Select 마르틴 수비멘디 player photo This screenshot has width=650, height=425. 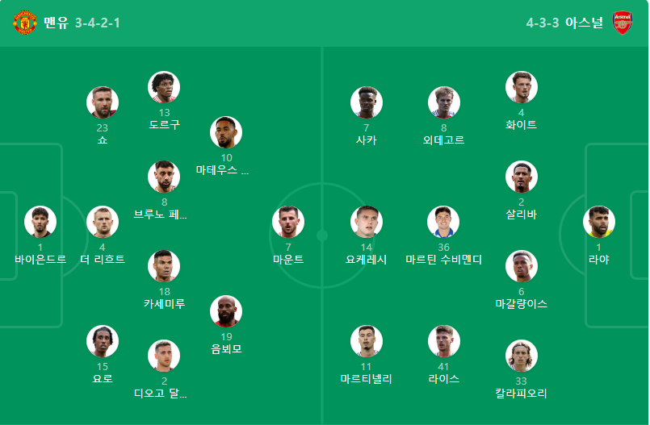coord(443,222)
